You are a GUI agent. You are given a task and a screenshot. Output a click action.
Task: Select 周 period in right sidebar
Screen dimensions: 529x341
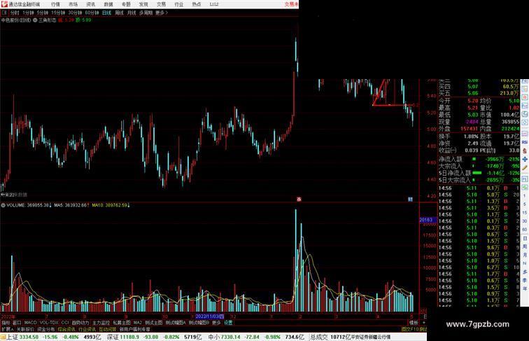(525, 246)
